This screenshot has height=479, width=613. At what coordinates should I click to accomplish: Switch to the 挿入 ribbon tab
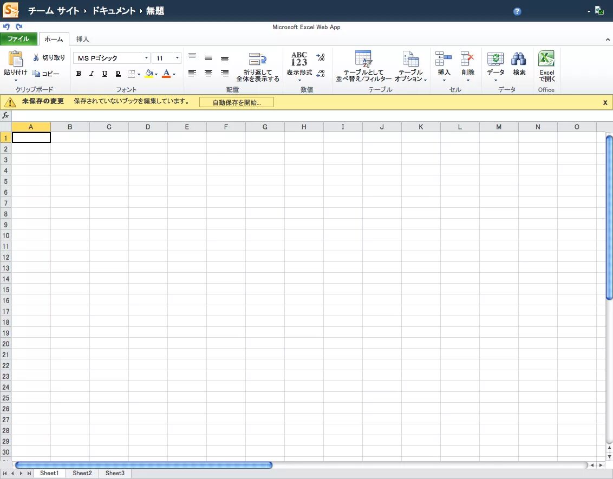click(82, 39)
